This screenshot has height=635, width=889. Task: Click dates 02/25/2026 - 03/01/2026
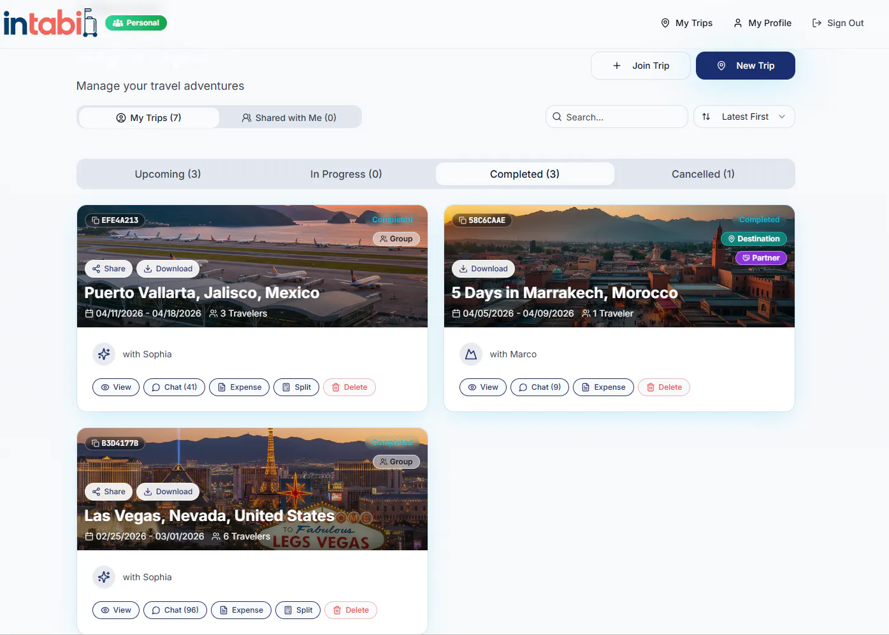145,536
